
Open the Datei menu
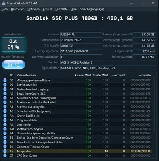pyautogui.click(x=5, y=9)
